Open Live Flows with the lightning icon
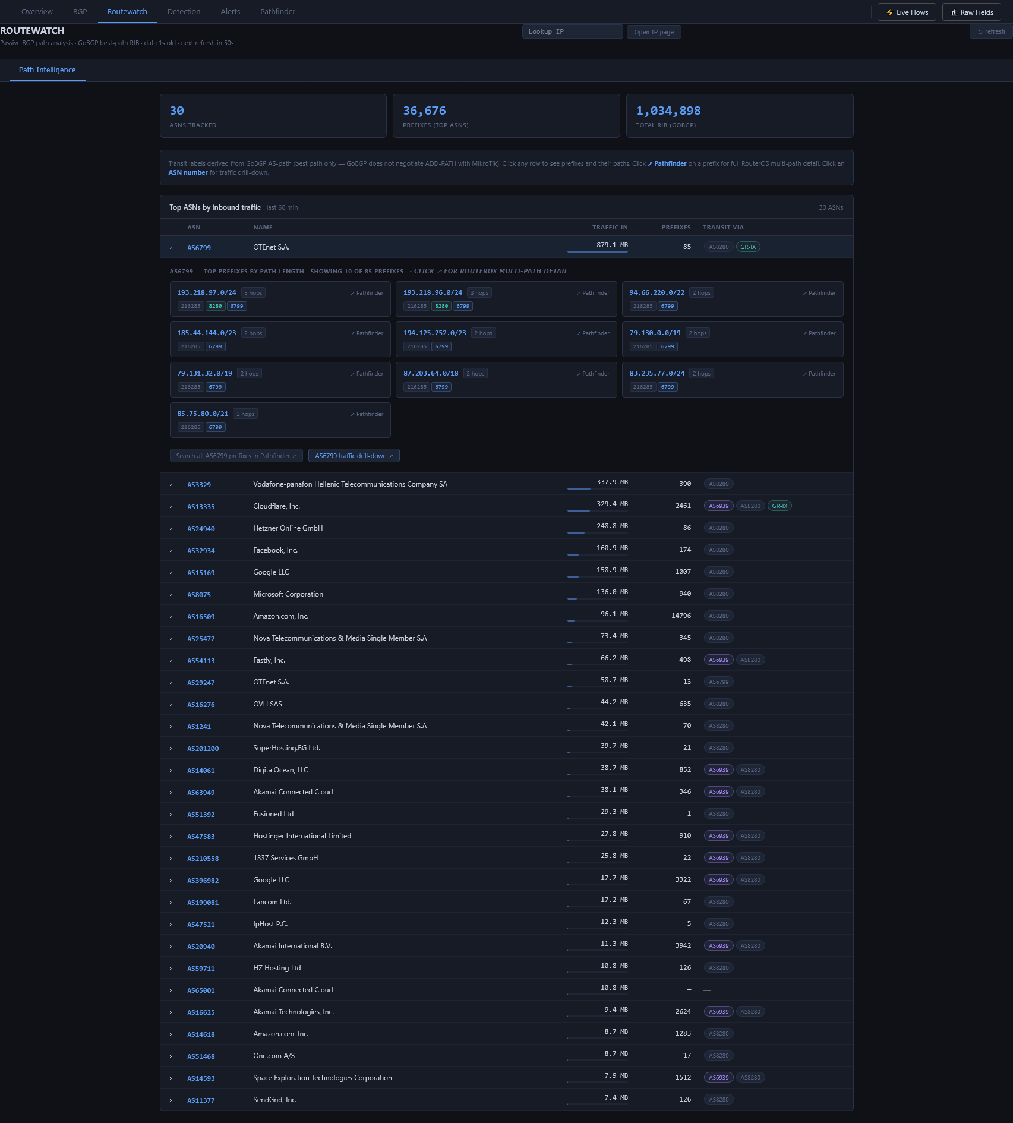Image resolution: width=1013 pixels, height=1123 pixels. click(x=907, y=12)
